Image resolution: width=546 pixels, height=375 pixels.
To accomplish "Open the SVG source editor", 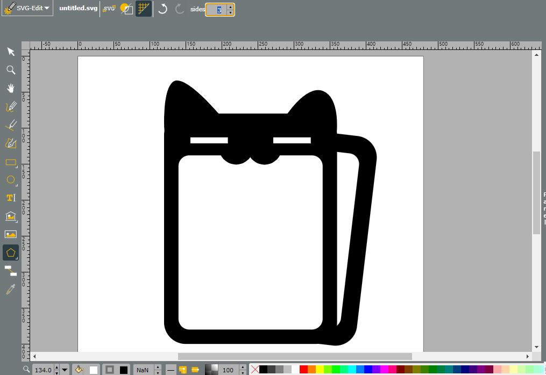I will (109, 9).
